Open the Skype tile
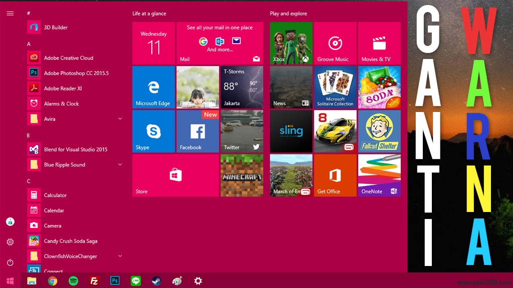The width and height of the screenshot is (513, 288). (x=153, y=131)
